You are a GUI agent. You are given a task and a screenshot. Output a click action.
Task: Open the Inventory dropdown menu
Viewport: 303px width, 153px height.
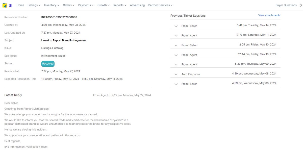52,5
